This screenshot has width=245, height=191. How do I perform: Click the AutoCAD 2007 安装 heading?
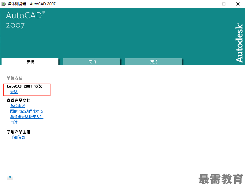[x=24, y=86]
